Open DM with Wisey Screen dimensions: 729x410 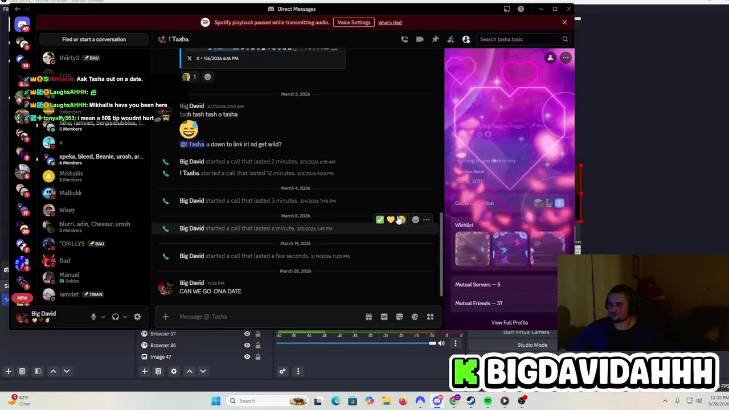point(94,210)
